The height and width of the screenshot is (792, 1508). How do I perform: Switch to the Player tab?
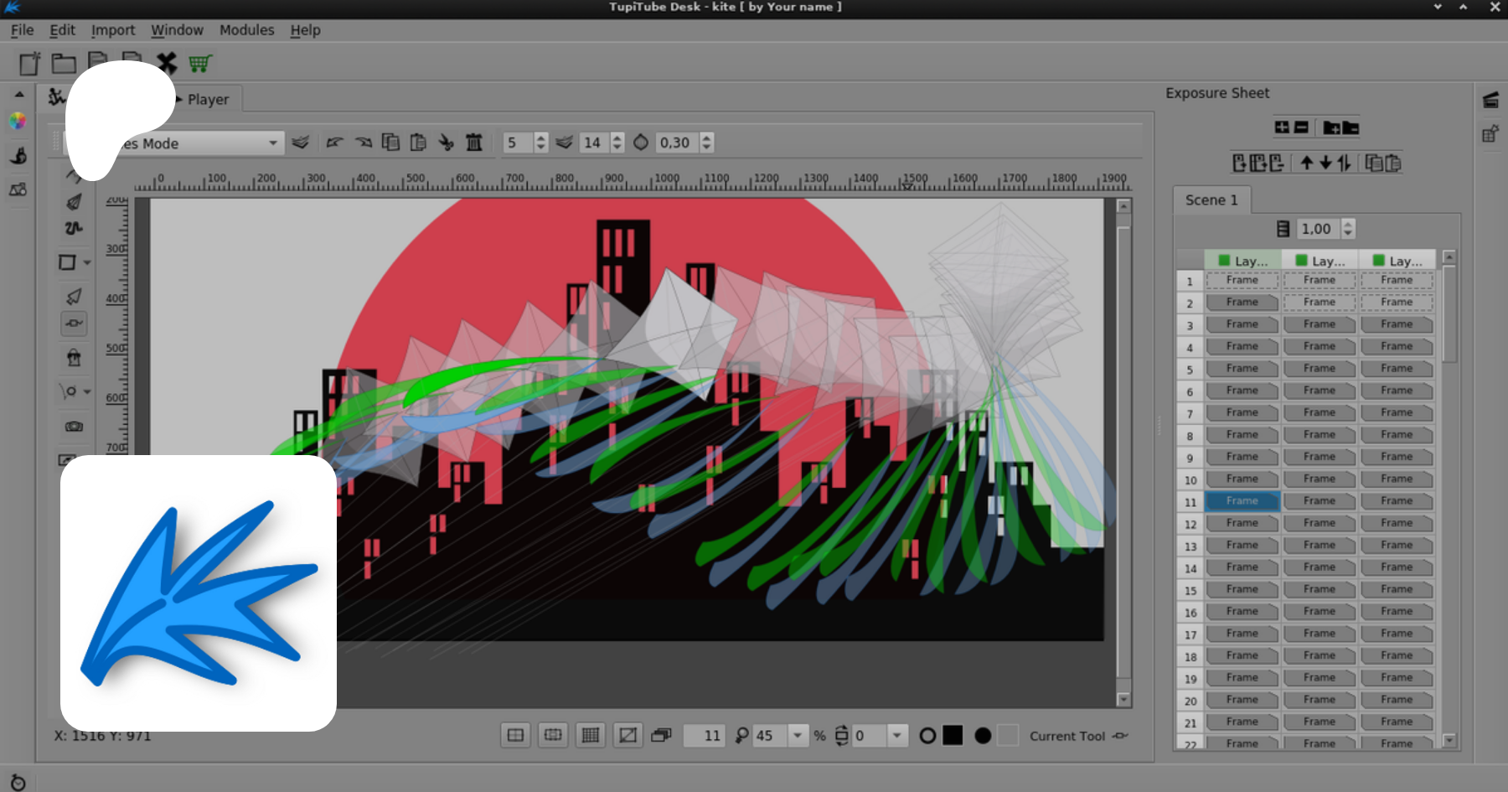pyautogui.click(x=207, y=99)
